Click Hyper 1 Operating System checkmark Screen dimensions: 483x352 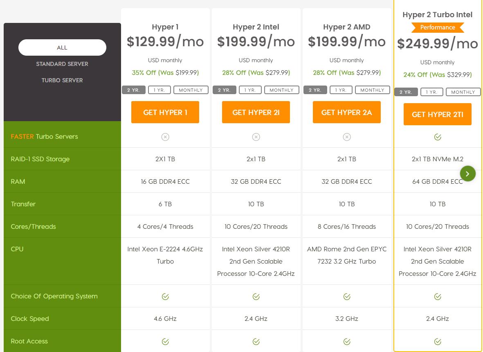[165, 296]
